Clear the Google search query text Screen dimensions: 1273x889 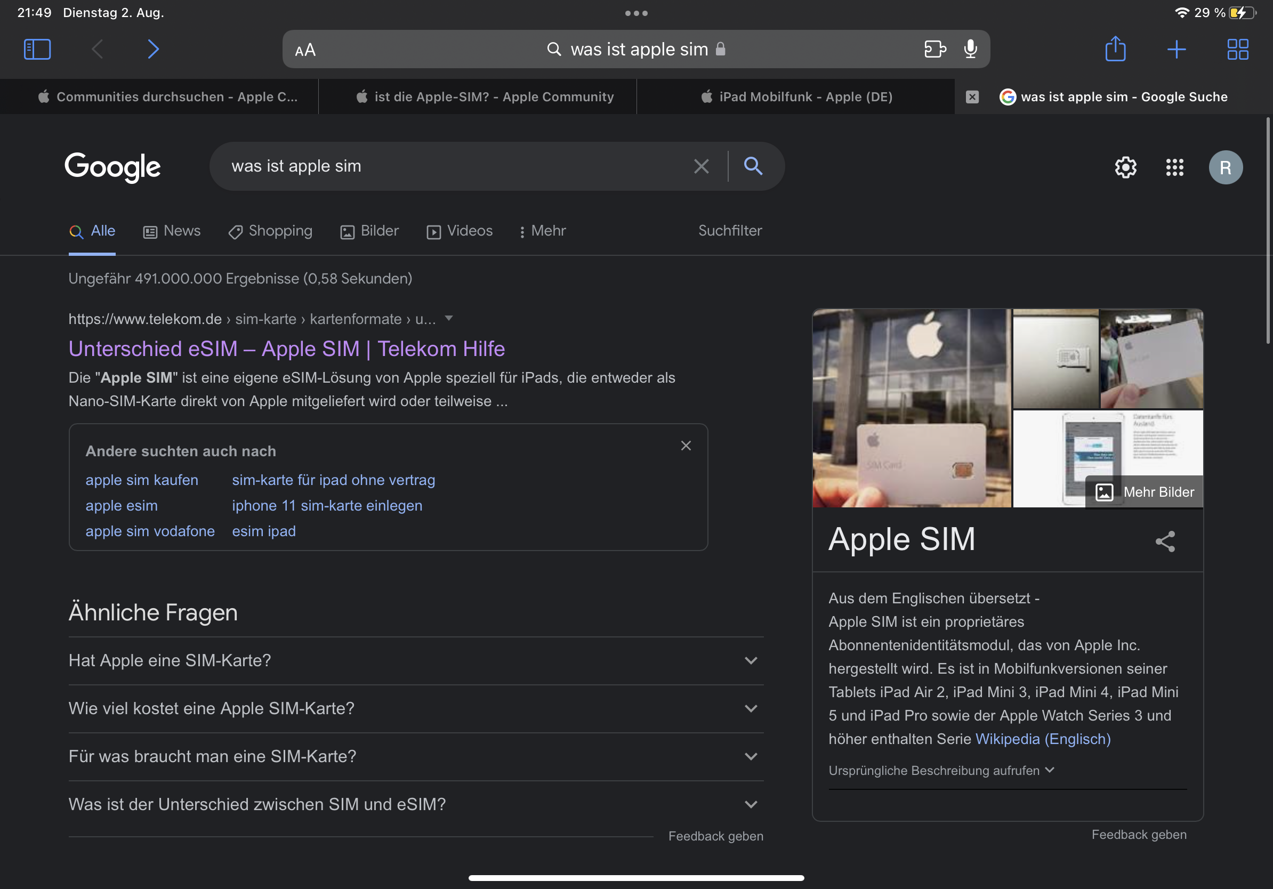tap(701, 166)
